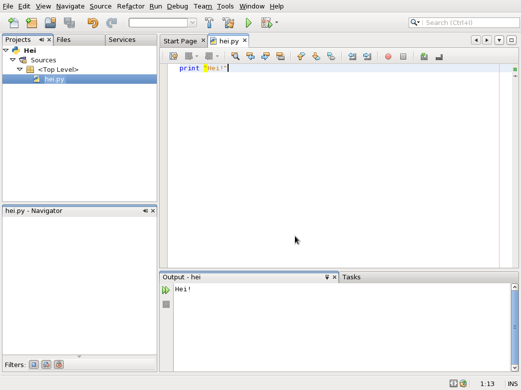The width and height of the screenshot is (521, 390).
Task: Toggle second Navigator filter button
Action: tap(46, 365)
